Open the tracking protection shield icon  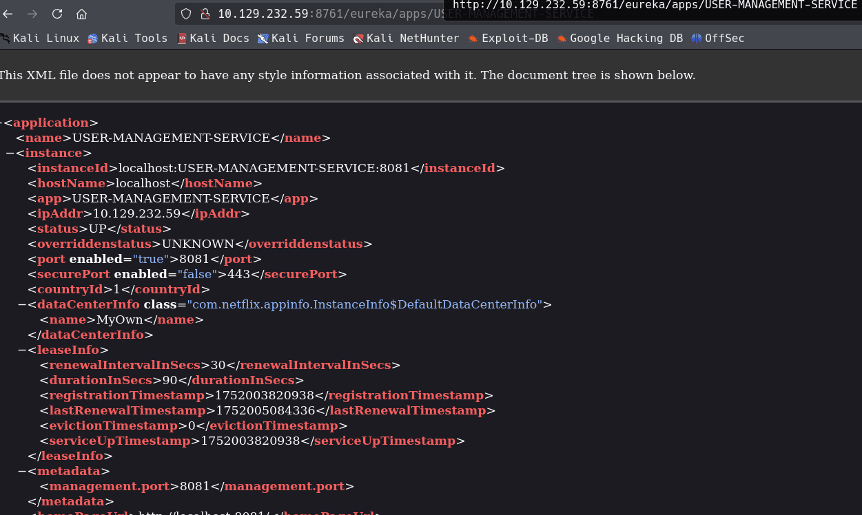point(186,14)
